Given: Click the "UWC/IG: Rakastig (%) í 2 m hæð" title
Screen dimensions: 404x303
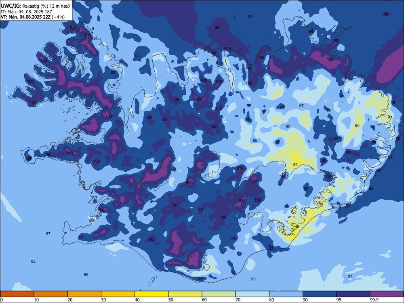Looking at the screenshot, I should click(x=35, y=6).
